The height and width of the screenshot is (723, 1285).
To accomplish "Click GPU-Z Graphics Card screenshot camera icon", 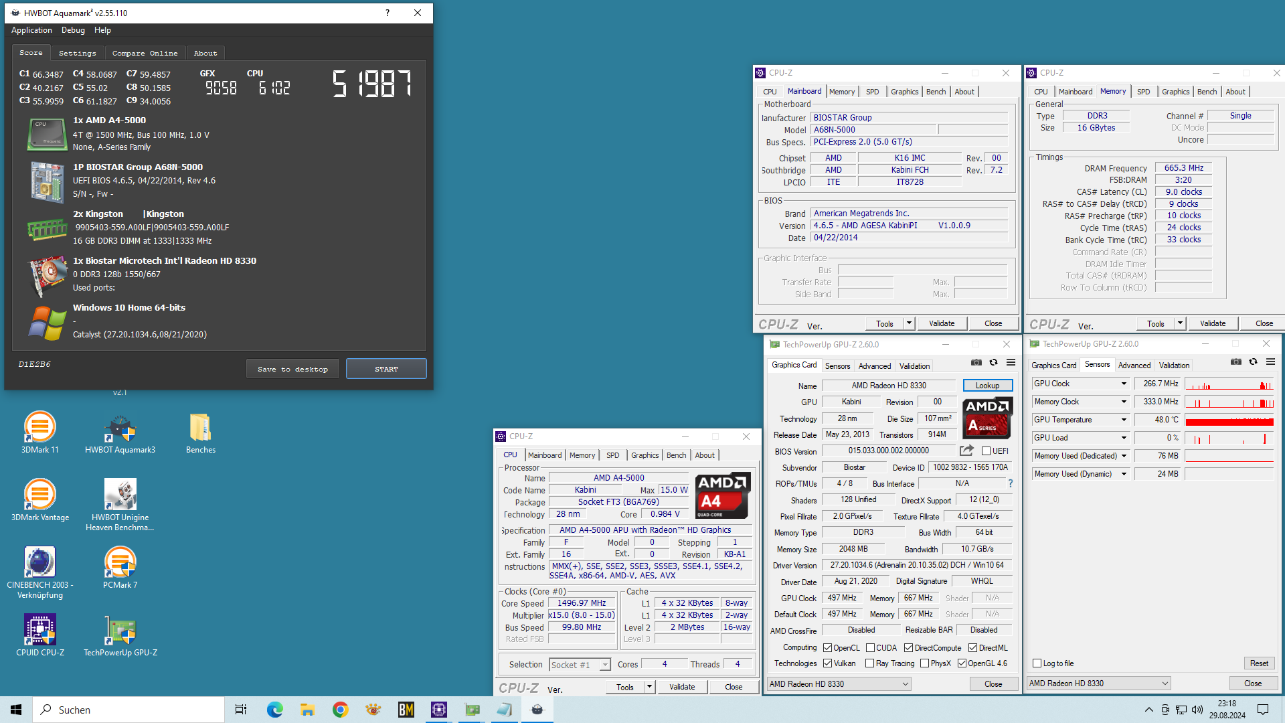I will tap(976, 362).
